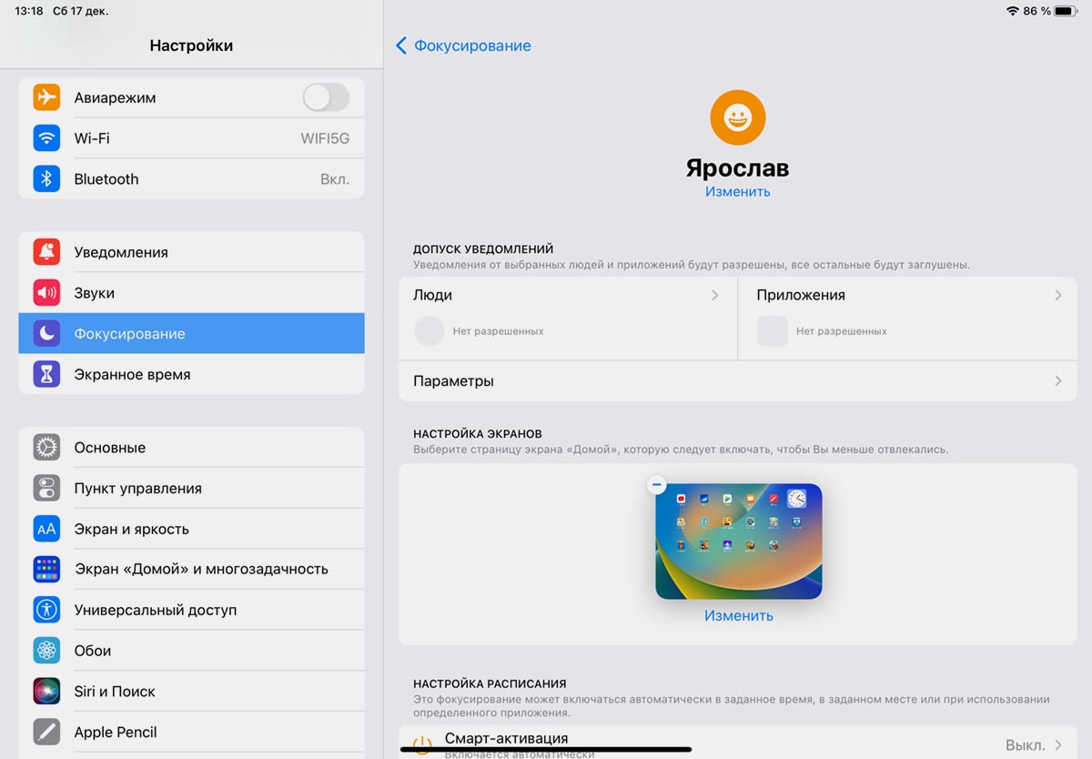Open Bluetooth settings row
This screenshot has height=759, width=1092.
[x=191, y=178]
